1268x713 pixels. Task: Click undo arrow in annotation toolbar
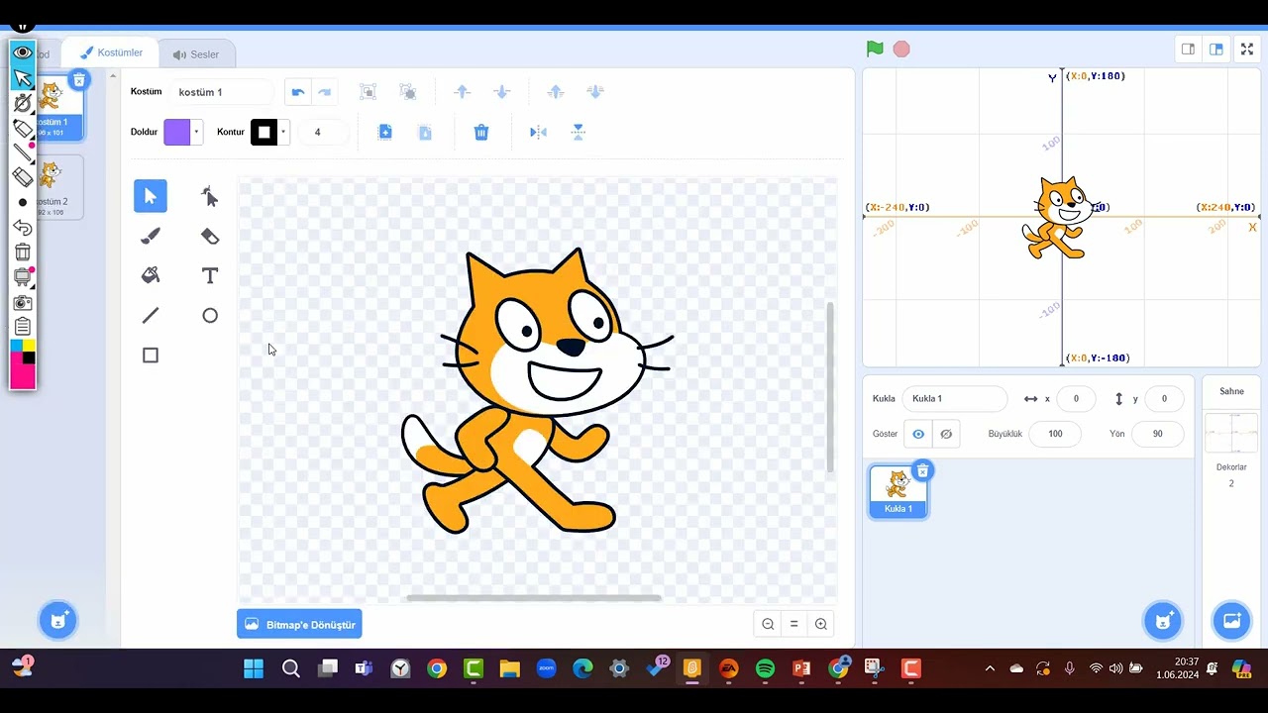tap(23, 227)
